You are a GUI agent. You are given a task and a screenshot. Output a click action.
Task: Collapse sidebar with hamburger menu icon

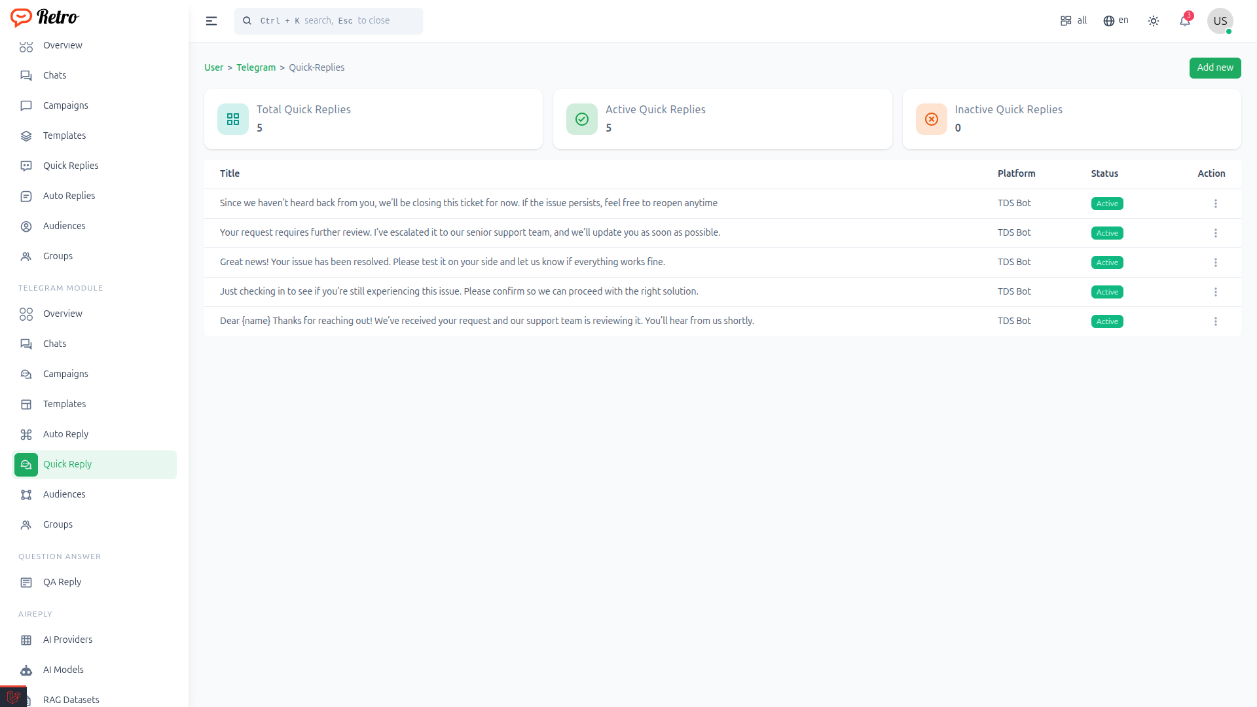[x=211, y=21]
